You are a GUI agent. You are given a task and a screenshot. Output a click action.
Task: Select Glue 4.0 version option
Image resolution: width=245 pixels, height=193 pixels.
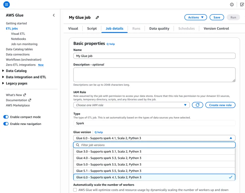point(154,158)
